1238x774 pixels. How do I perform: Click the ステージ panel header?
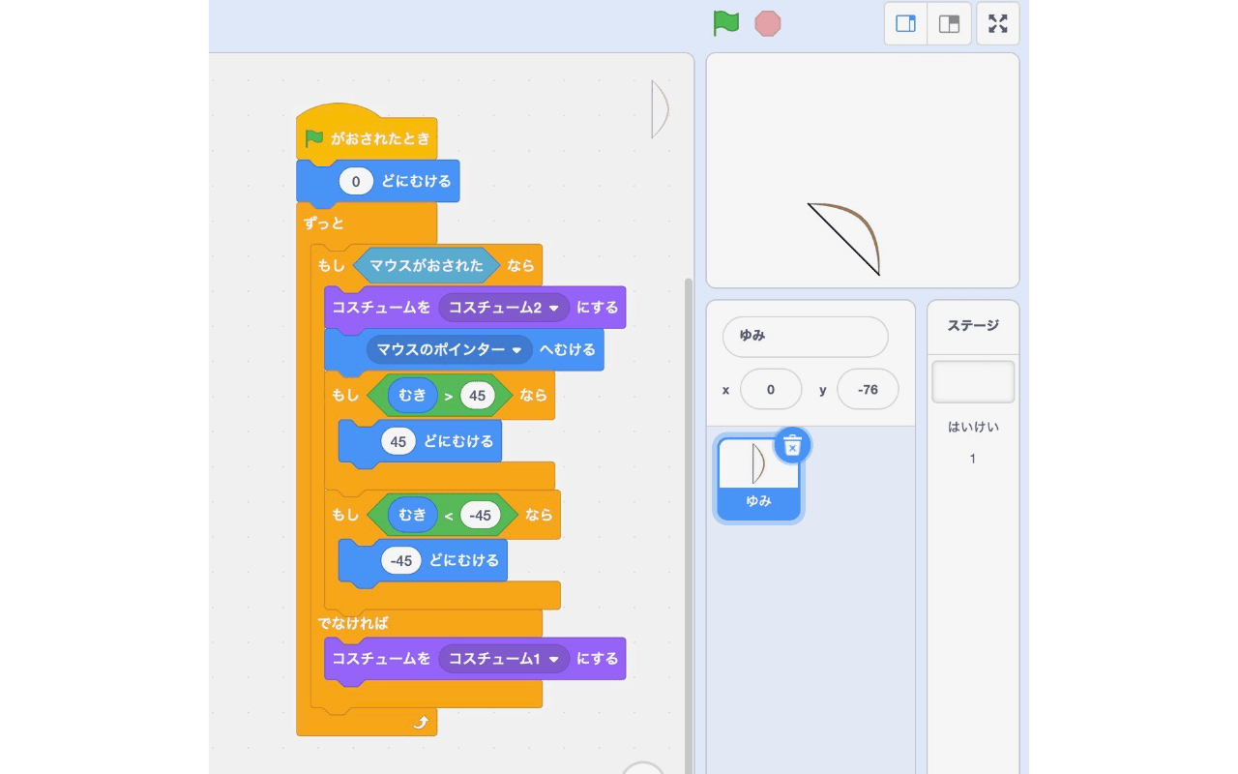(973, 326)
